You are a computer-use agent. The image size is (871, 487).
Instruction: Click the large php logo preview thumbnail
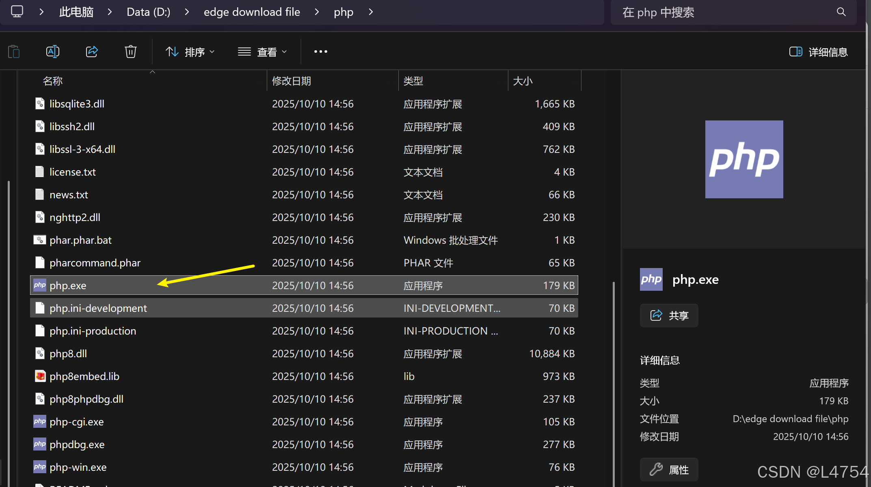point(744,159)
